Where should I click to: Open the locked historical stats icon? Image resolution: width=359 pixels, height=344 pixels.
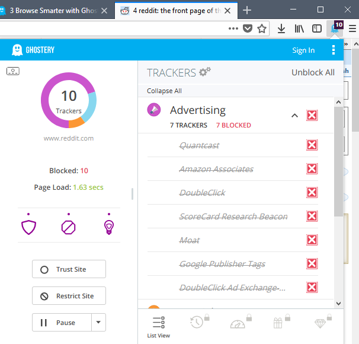tap(197, 322)
